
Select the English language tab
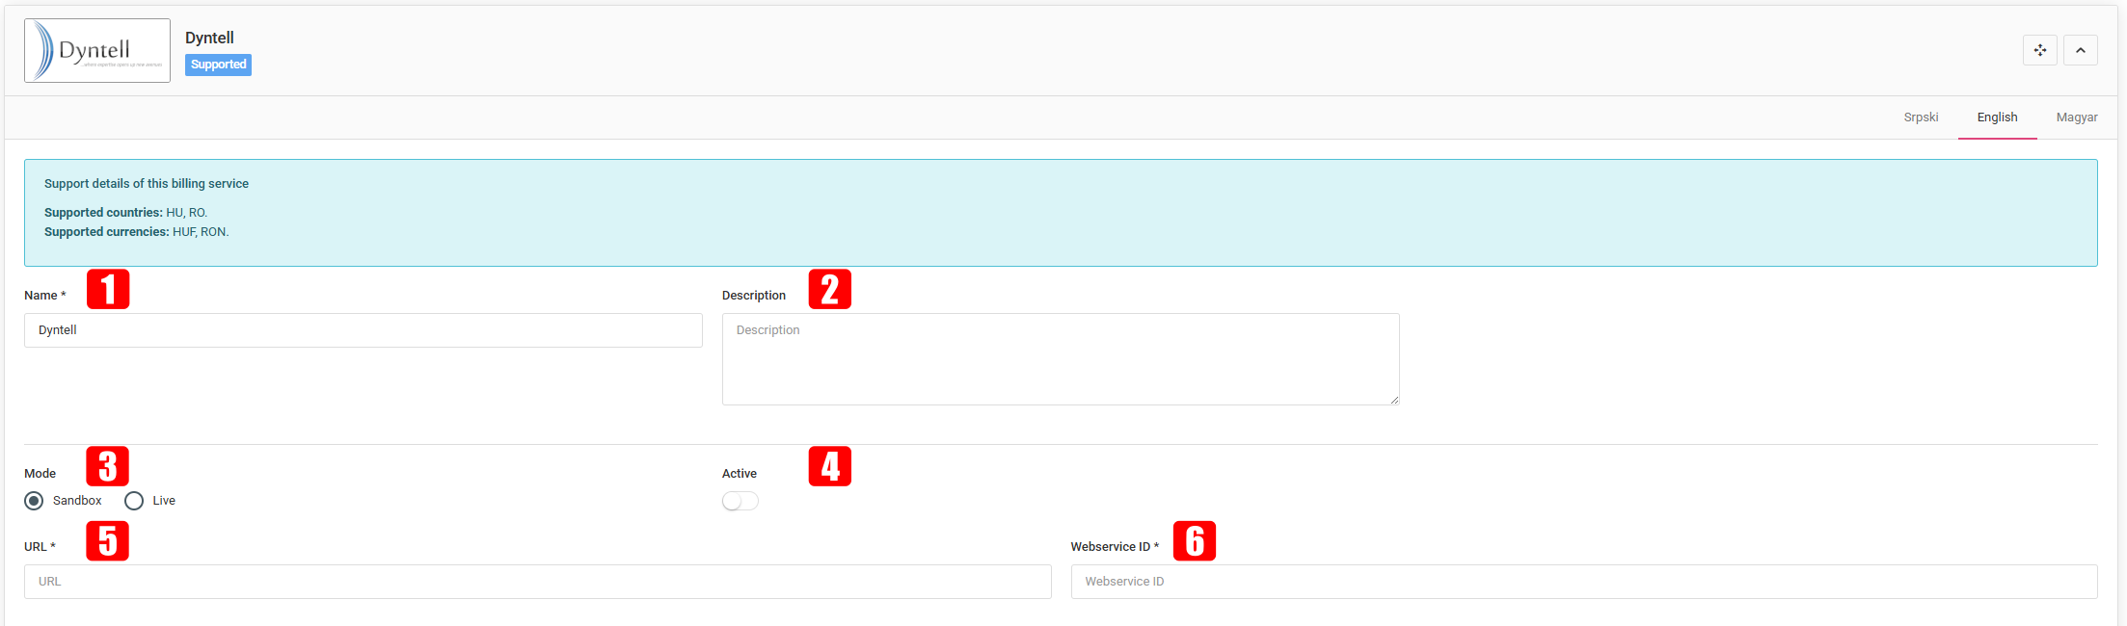(1997, 117)
